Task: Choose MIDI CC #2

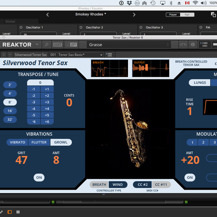Action: [x=142, y=184]
